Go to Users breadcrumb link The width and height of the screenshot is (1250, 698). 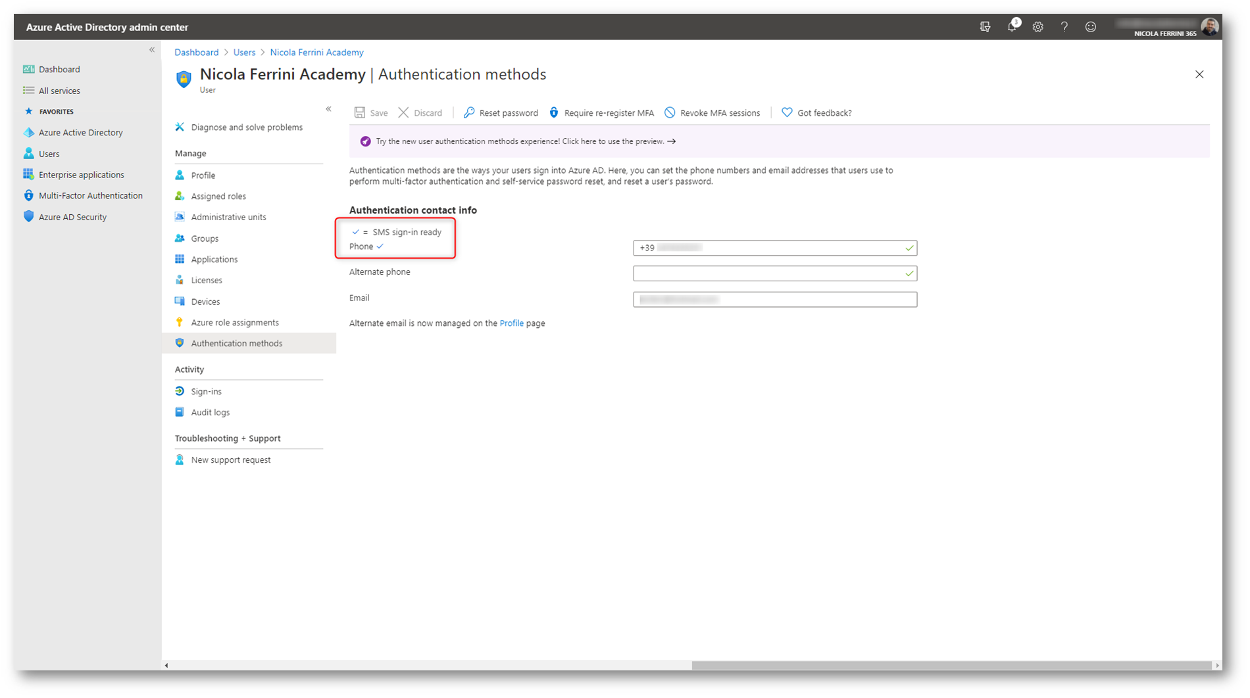(244, 53)
